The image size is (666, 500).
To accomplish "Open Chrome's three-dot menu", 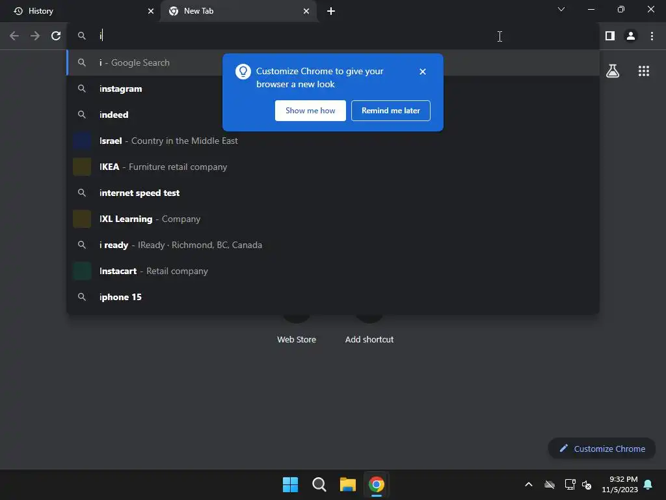I will (x=652, y=36).
